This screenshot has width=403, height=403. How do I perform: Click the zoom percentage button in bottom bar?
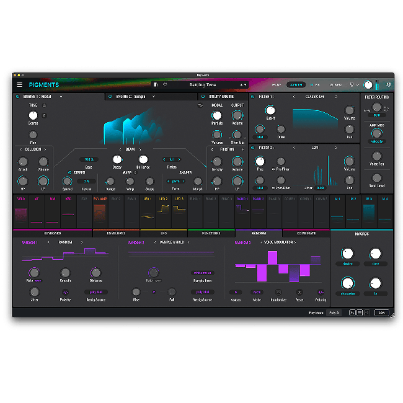[x=382, y=312]
